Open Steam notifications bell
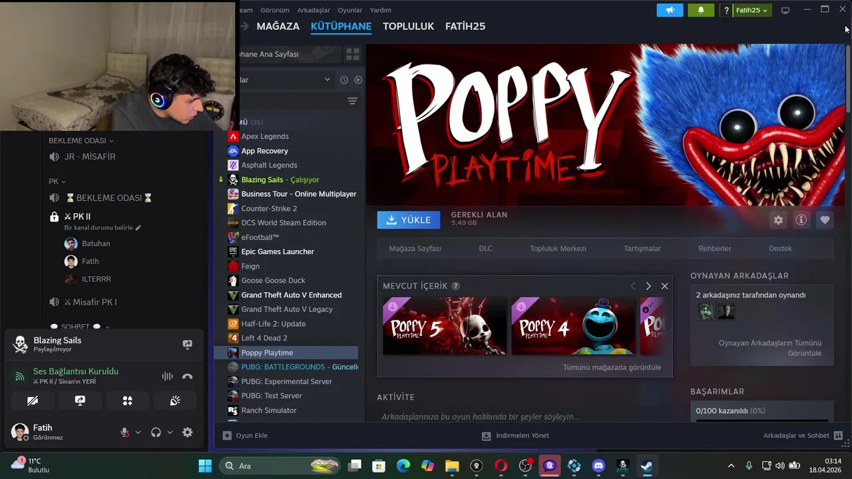The width and height of the screenshot is (852, 479). click(700, 10)
